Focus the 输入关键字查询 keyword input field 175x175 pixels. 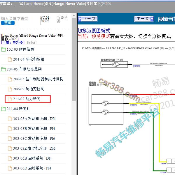(x=15, y=19)
